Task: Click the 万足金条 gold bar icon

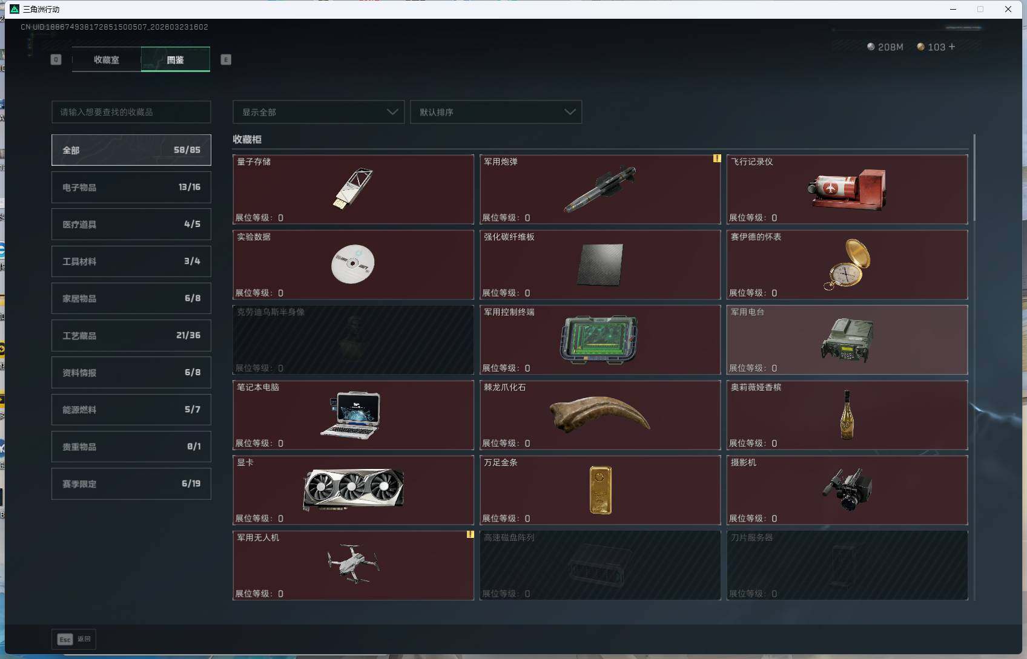Action: tap(601, 490)
